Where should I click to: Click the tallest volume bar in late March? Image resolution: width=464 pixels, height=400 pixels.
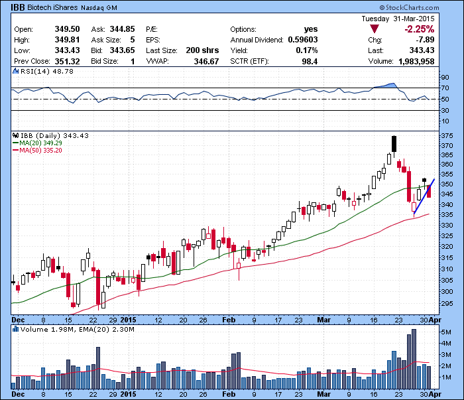pos(414,359)
